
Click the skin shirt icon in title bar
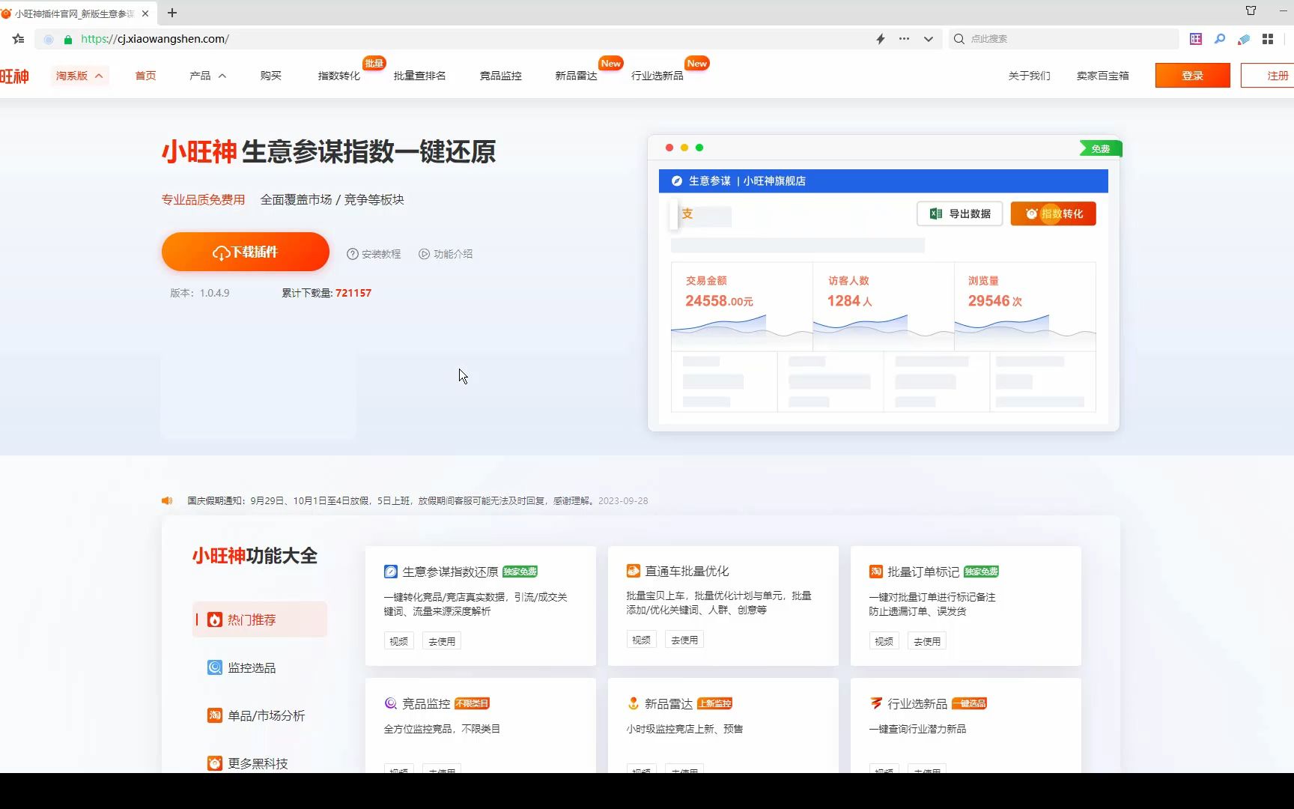click(1251, 10)
